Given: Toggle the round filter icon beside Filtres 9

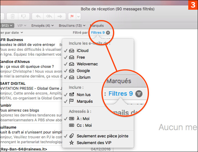Looking at the screenshot, I should (108, 33).
